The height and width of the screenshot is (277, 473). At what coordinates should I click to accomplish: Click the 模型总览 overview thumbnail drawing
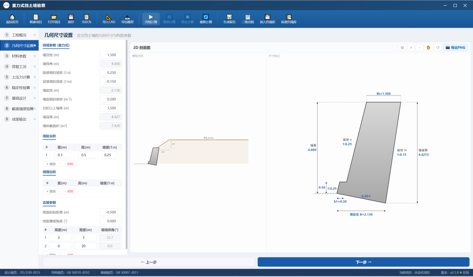191,151
